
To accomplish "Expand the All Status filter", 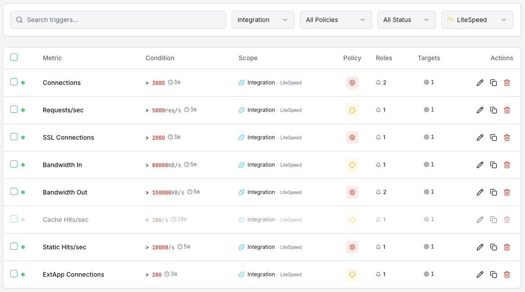I will tap(406, 20).
